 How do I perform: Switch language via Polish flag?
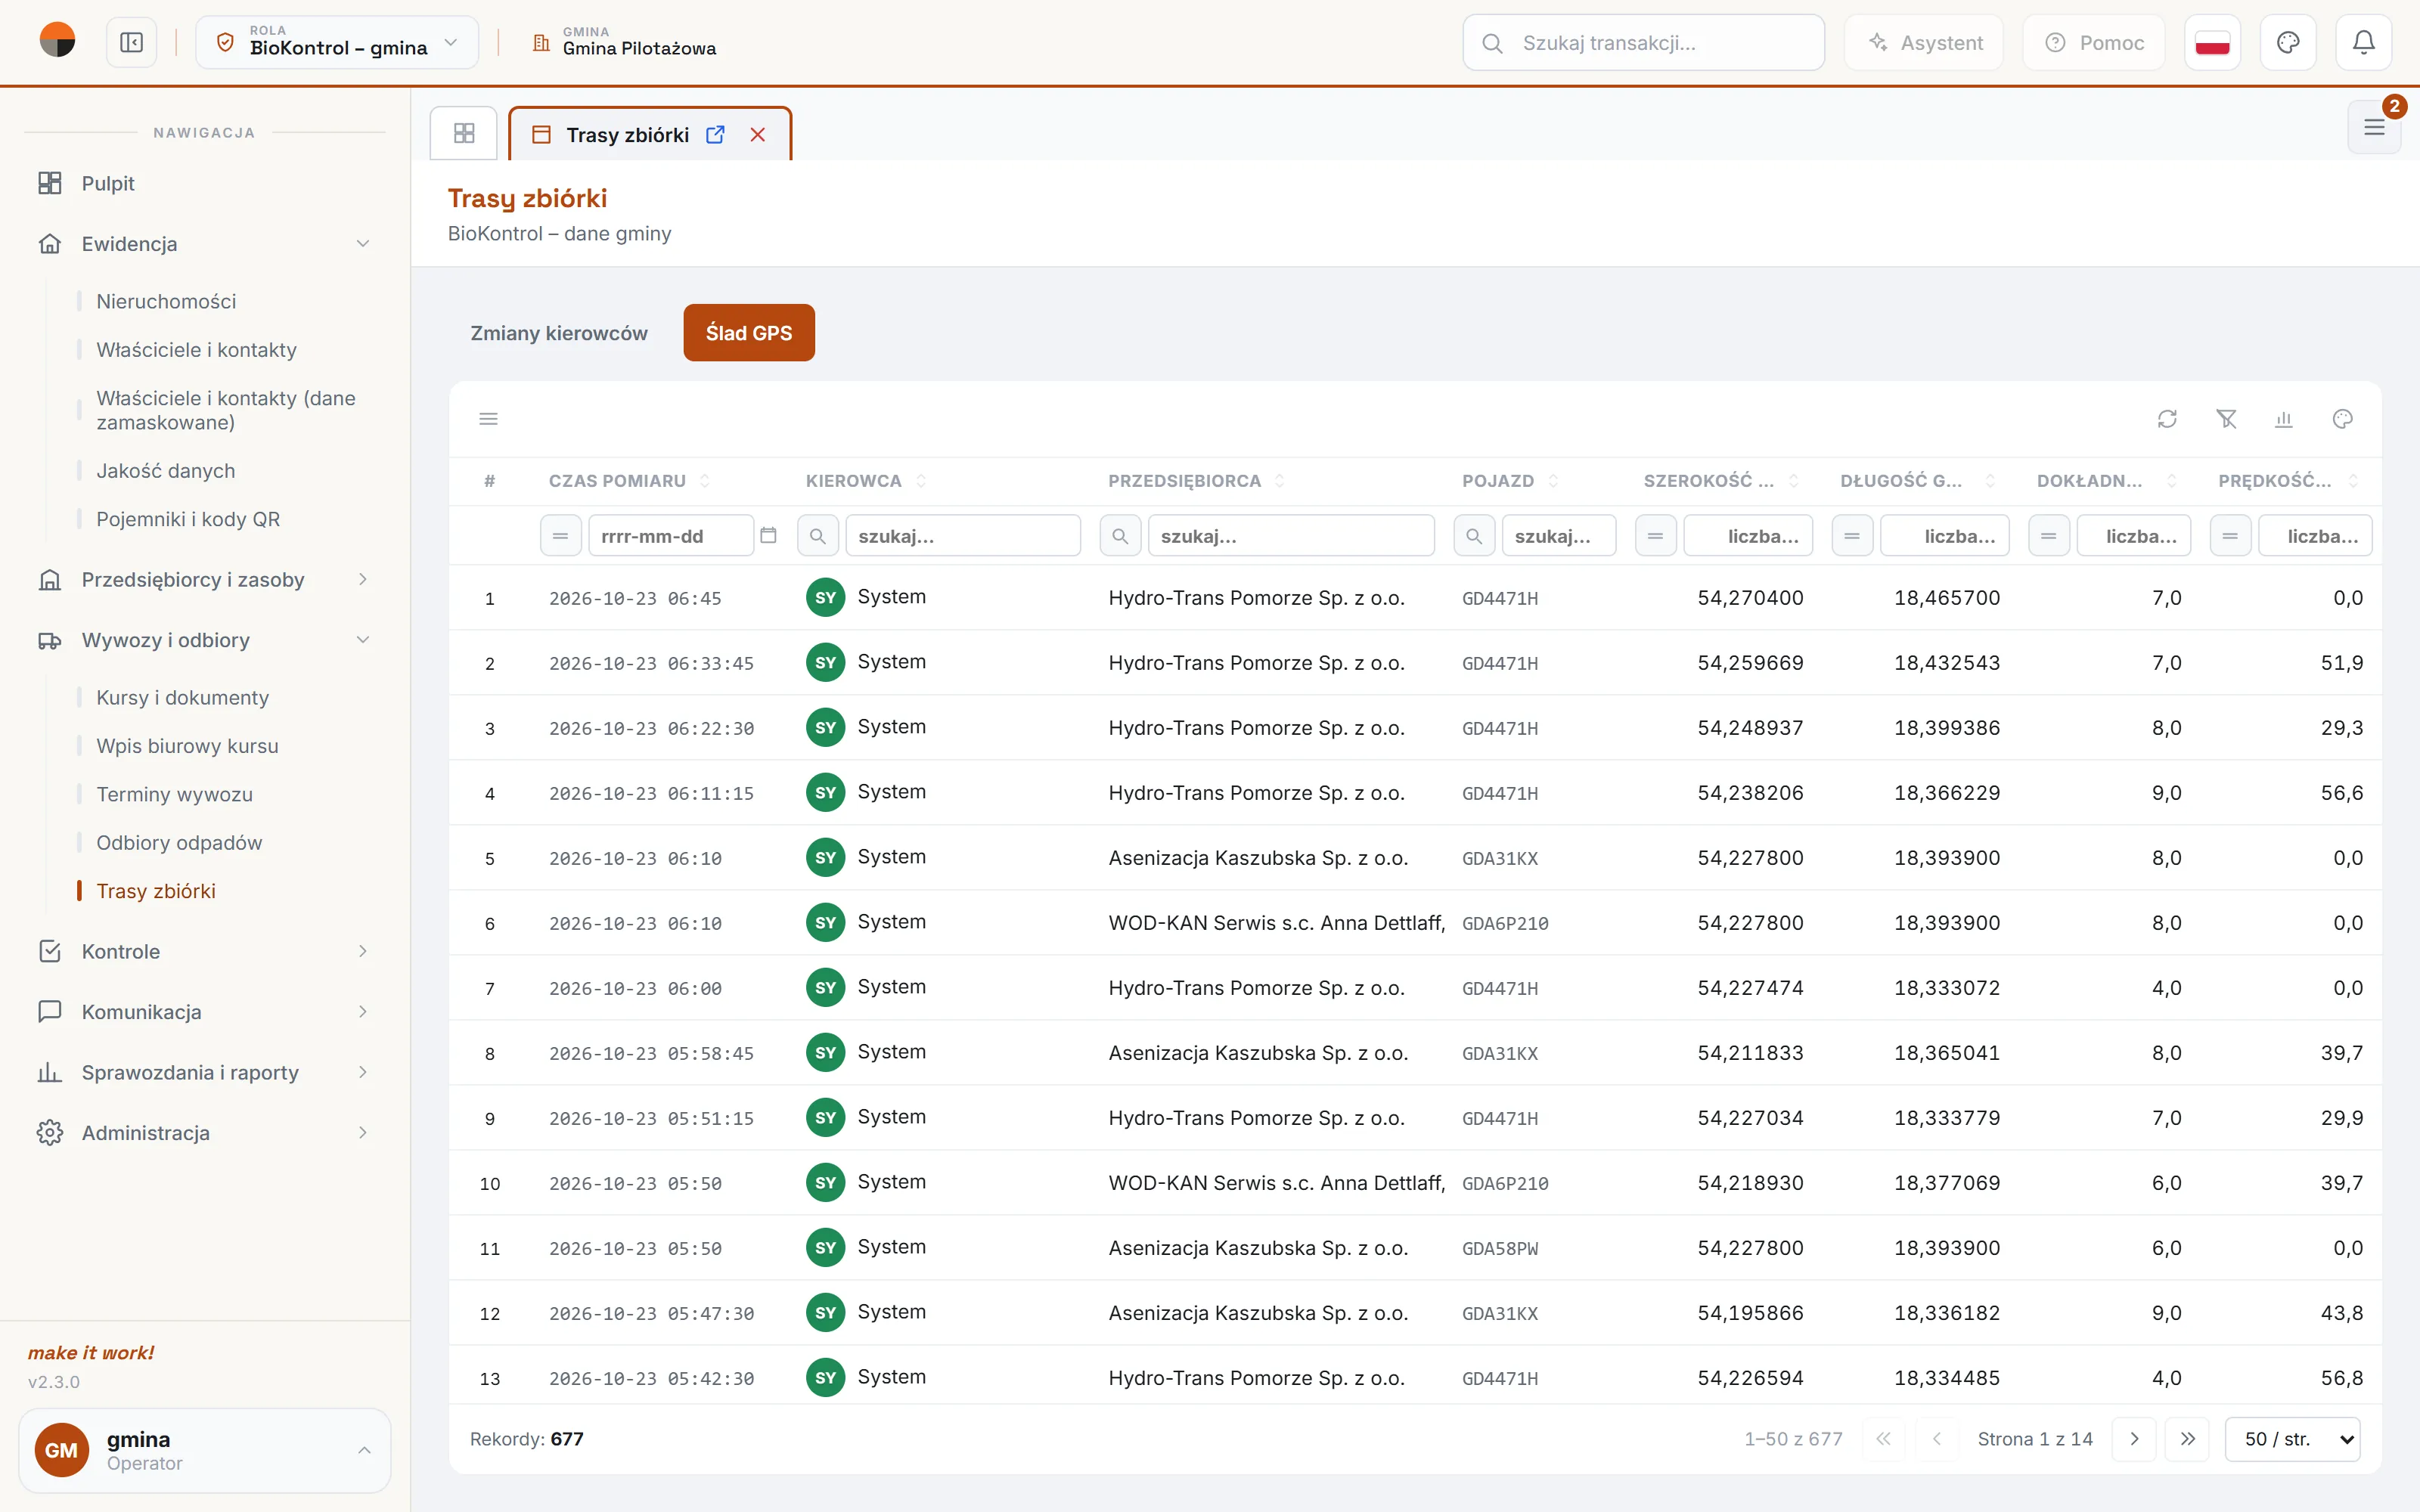2212,43
